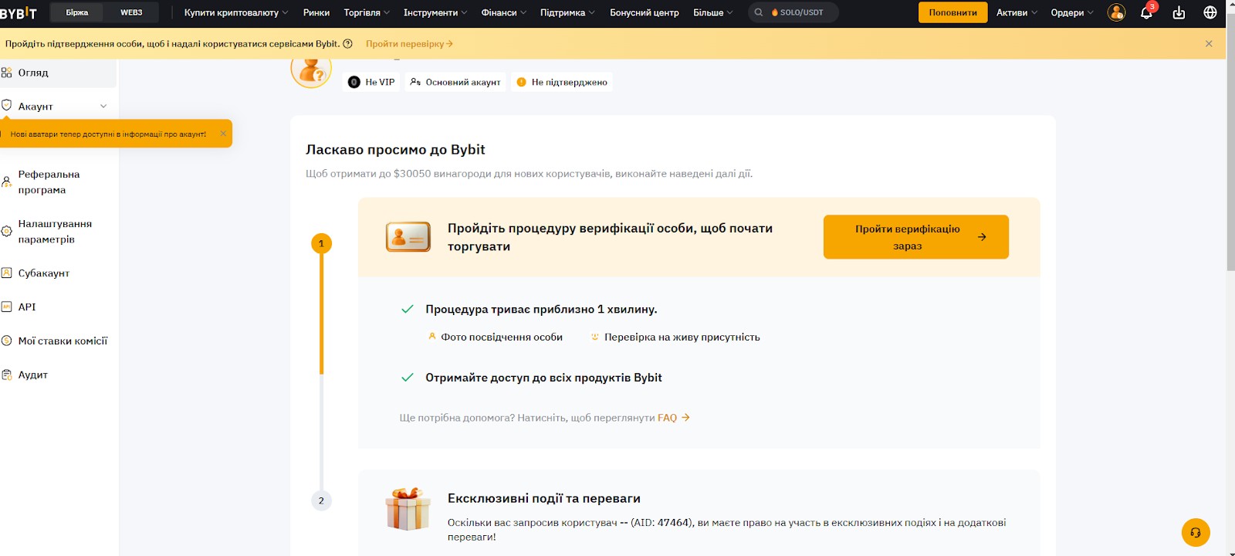Click the Огляд overview icon
The height and width of the screenshot is (556, 1235).
[x=6, y=73]
